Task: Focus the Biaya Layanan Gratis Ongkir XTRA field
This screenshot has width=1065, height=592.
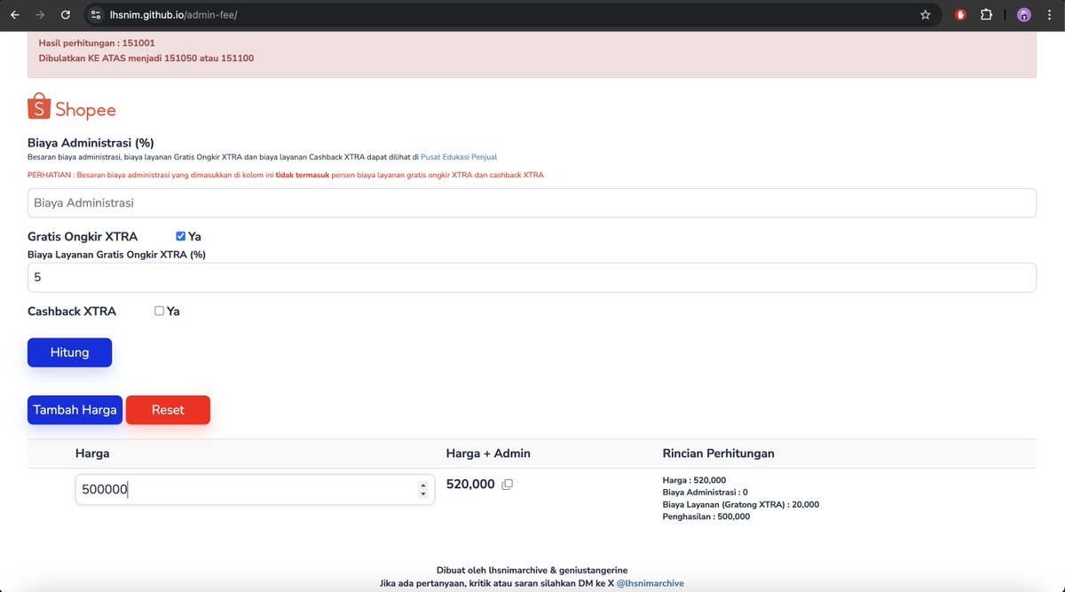Action: click(532, 278)
